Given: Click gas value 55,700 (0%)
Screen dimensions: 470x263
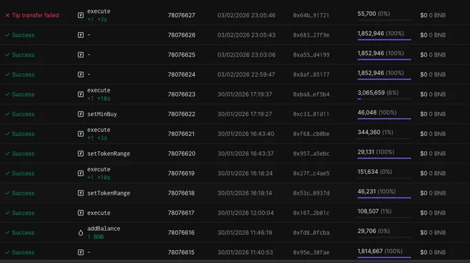Looking at the screenshot, I should click(373, 14).
